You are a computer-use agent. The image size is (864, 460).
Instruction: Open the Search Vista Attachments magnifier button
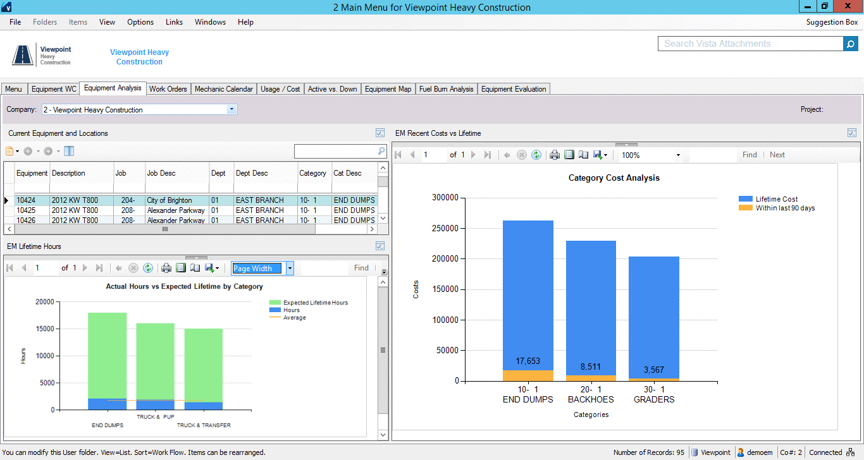coord(850,43)
